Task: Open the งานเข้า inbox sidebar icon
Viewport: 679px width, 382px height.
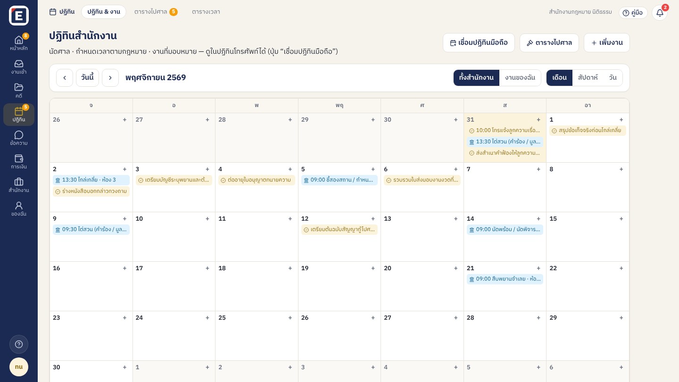Action: click(19, 67)
